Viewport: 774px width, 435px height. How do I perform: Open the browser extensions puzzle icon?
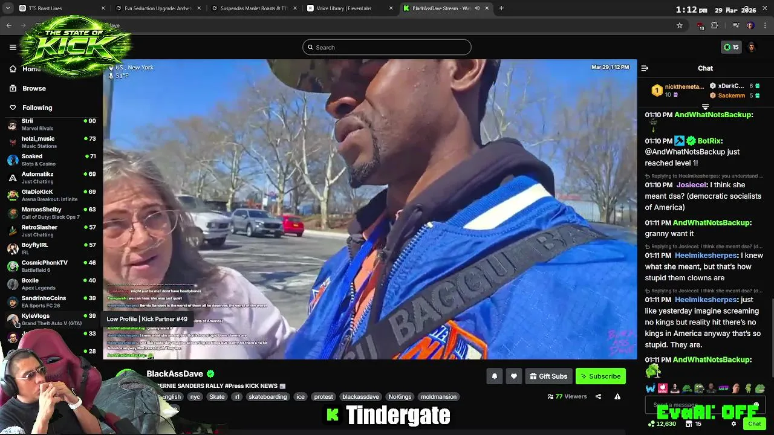point(715,25)
